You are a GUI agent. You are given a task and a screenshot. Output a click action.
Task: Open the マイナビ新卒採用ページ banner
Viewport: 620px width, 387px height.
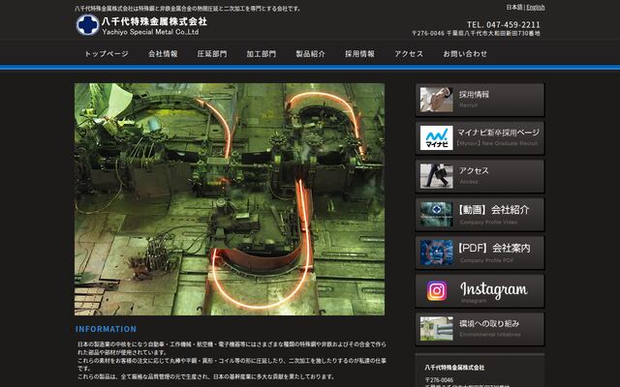coord(480,137)
